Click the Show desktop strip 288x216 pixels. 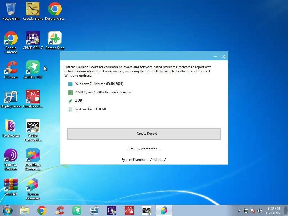[x=286, y=210]
